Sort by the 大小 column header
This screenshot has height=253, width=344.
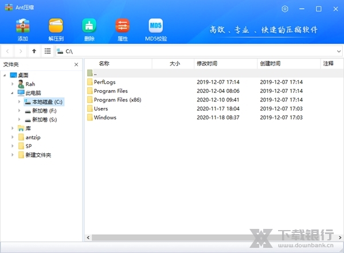[x=173, y=64]
